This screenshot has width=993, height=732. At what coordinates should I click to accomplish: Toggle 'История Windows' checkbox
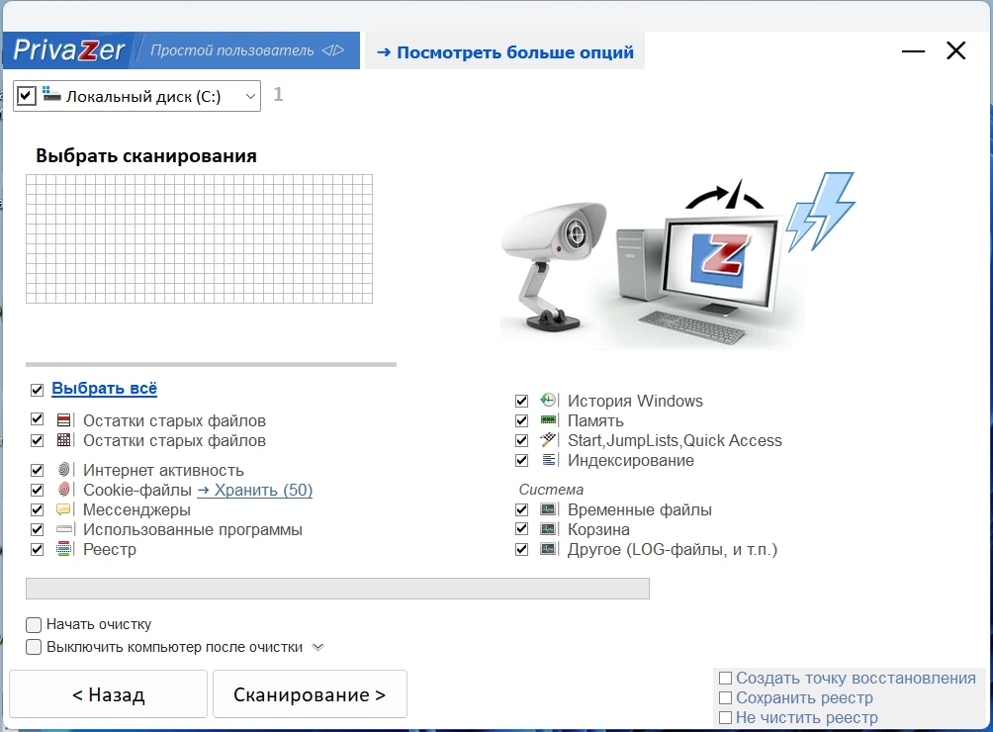(x=522, y=401)
